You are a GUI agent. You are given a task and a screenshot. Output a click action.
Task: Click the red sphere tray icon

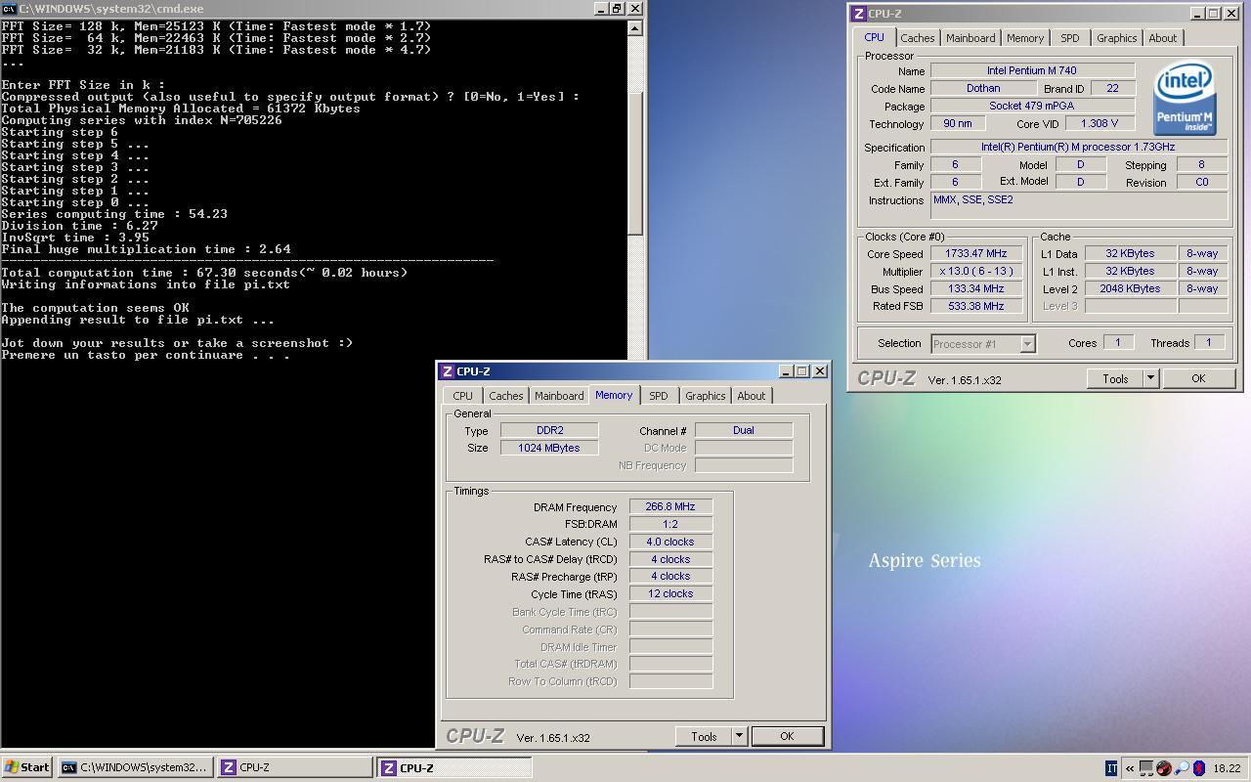pos(1164,768)
